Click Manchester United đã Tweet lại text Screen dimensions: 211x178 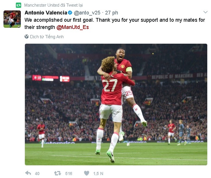[x=54, y=5]
